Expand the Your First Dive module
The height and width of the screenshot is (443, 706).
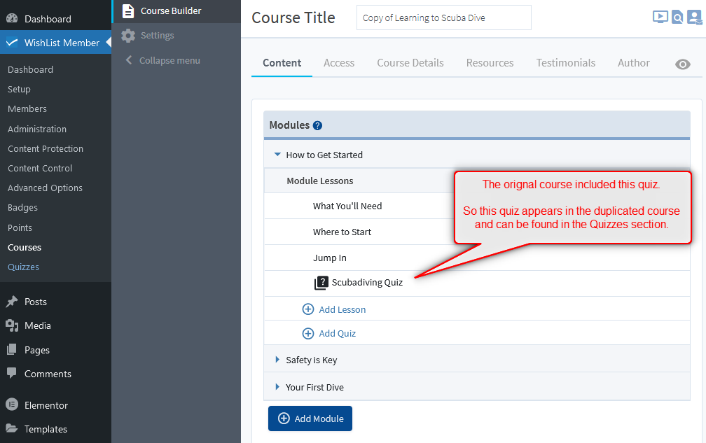point(277,387)
